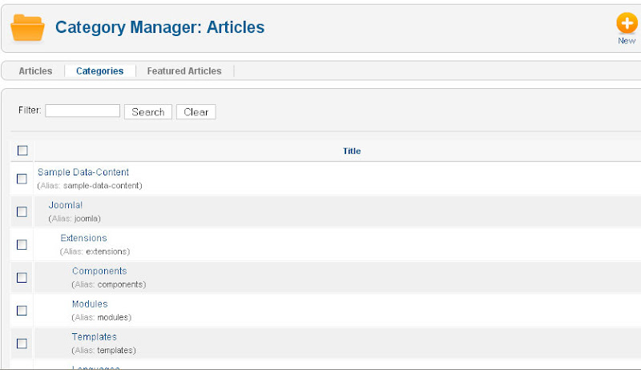
Task: Click the orange folder Category Manager icon
Action: click(x=27, y=27)
